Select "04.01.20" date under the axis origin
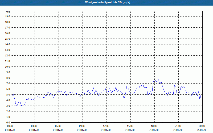Viewport: 213px width, 133px height. (x=10, y=130)
